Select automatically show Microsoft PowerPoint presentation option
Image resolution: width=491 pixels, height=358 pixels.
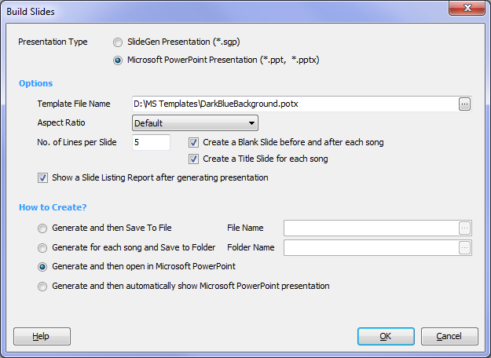[42, 287]
